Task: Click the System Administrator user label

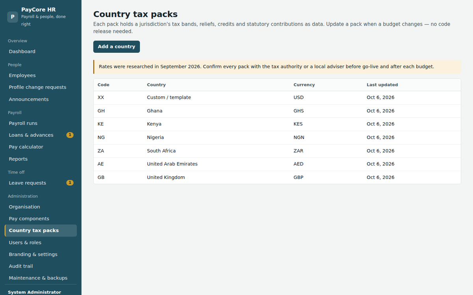Action: pyautogui.click(x=34, y=292)
